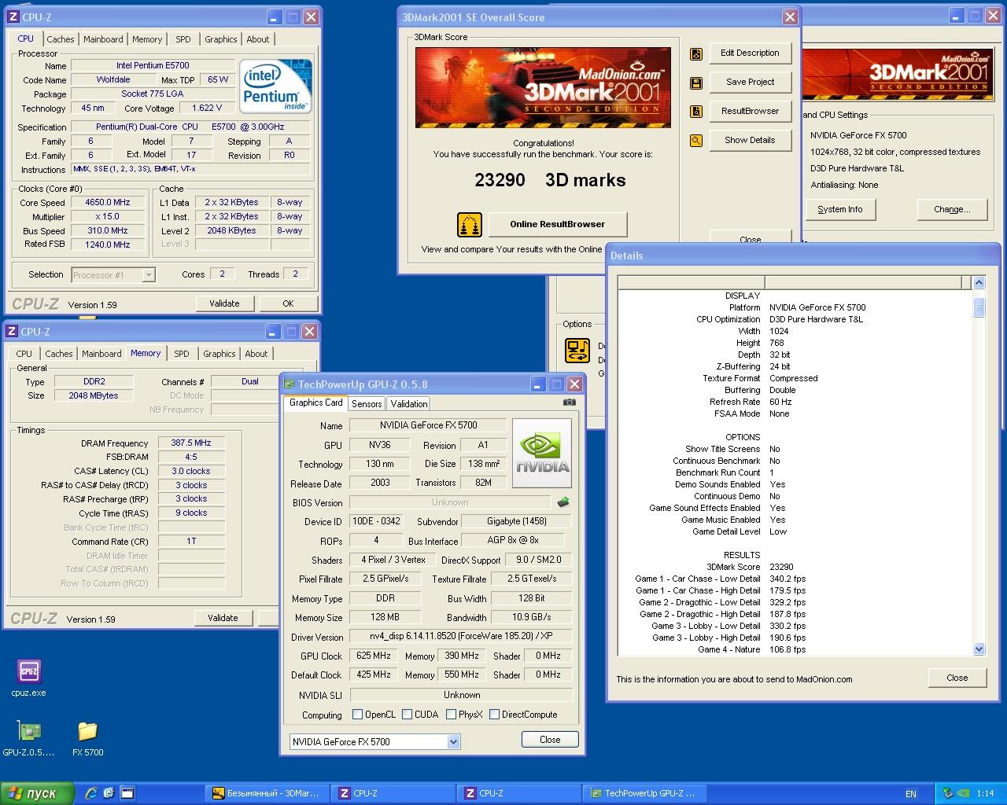Click the Show Details button
1007x805 pixels.
[750, 140]
